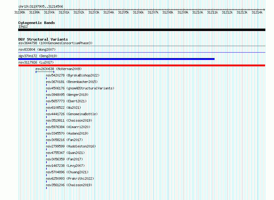Open variant nsv3519811 (Chaisson2019)

69,120
